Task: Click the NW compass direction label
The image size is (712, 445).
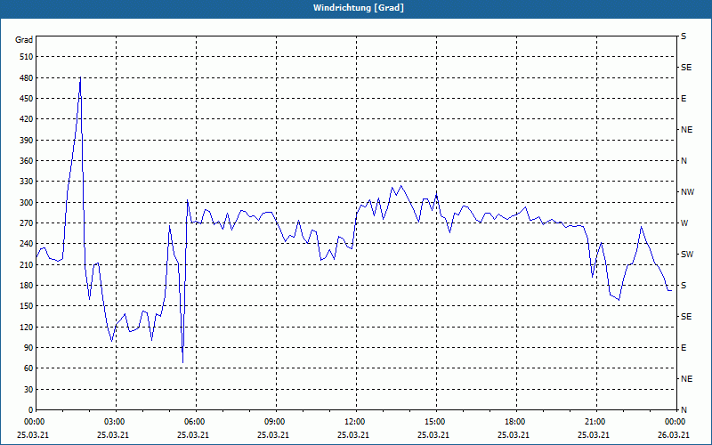Action: coord(687,192)
